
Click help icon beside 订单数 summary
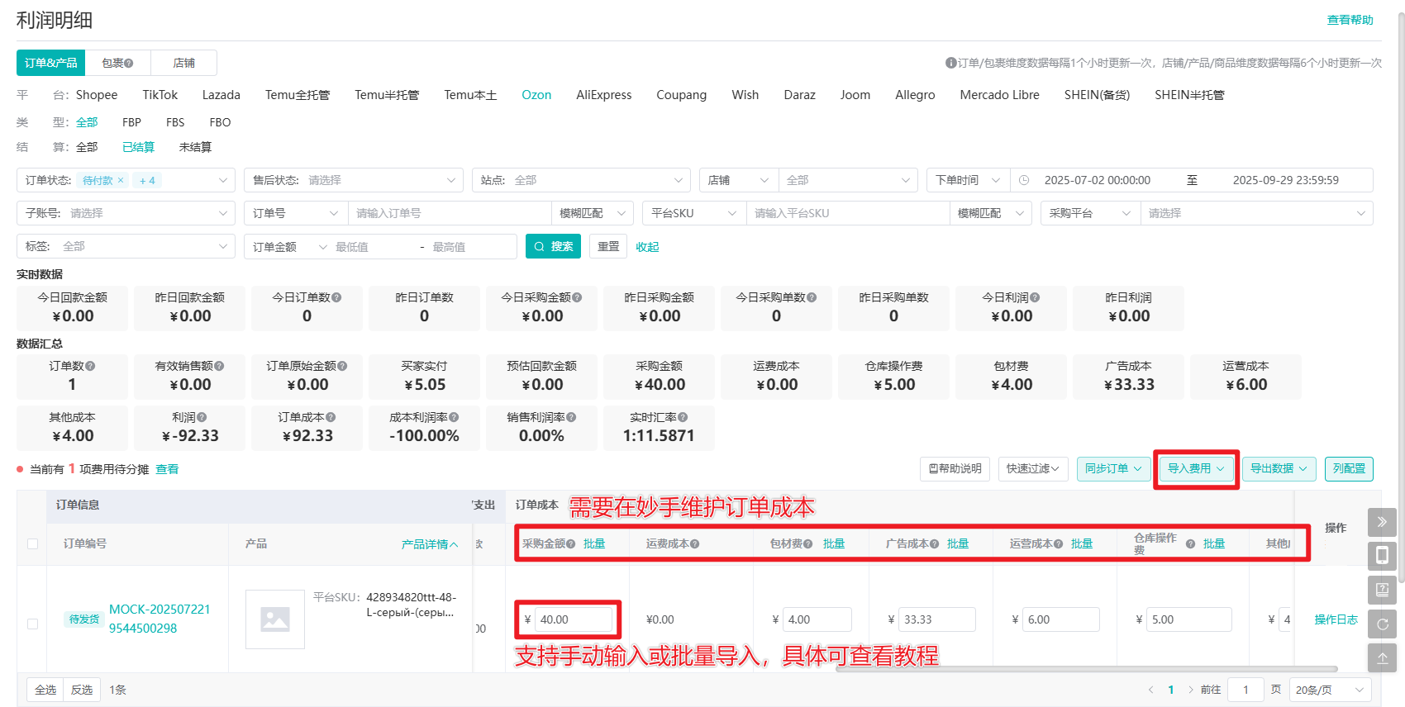[x=90, y=366]
